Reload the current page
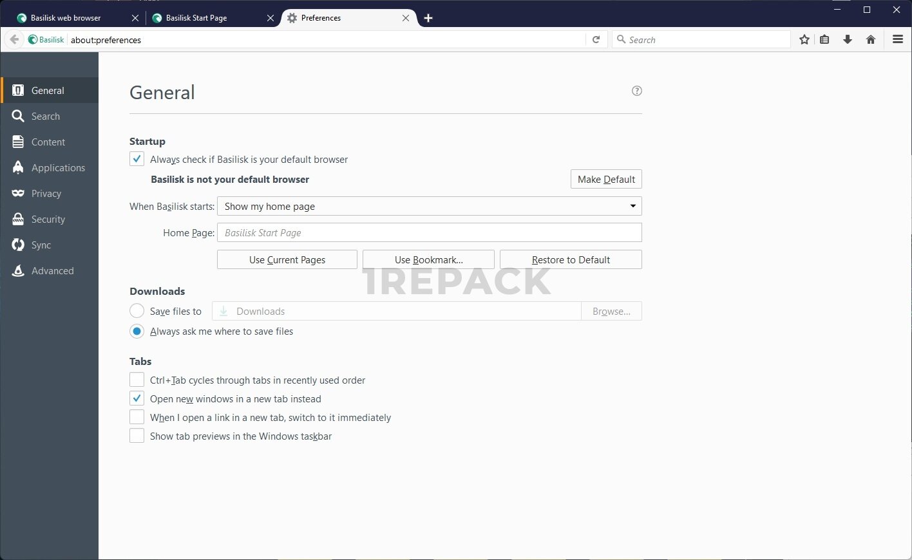 596,40
